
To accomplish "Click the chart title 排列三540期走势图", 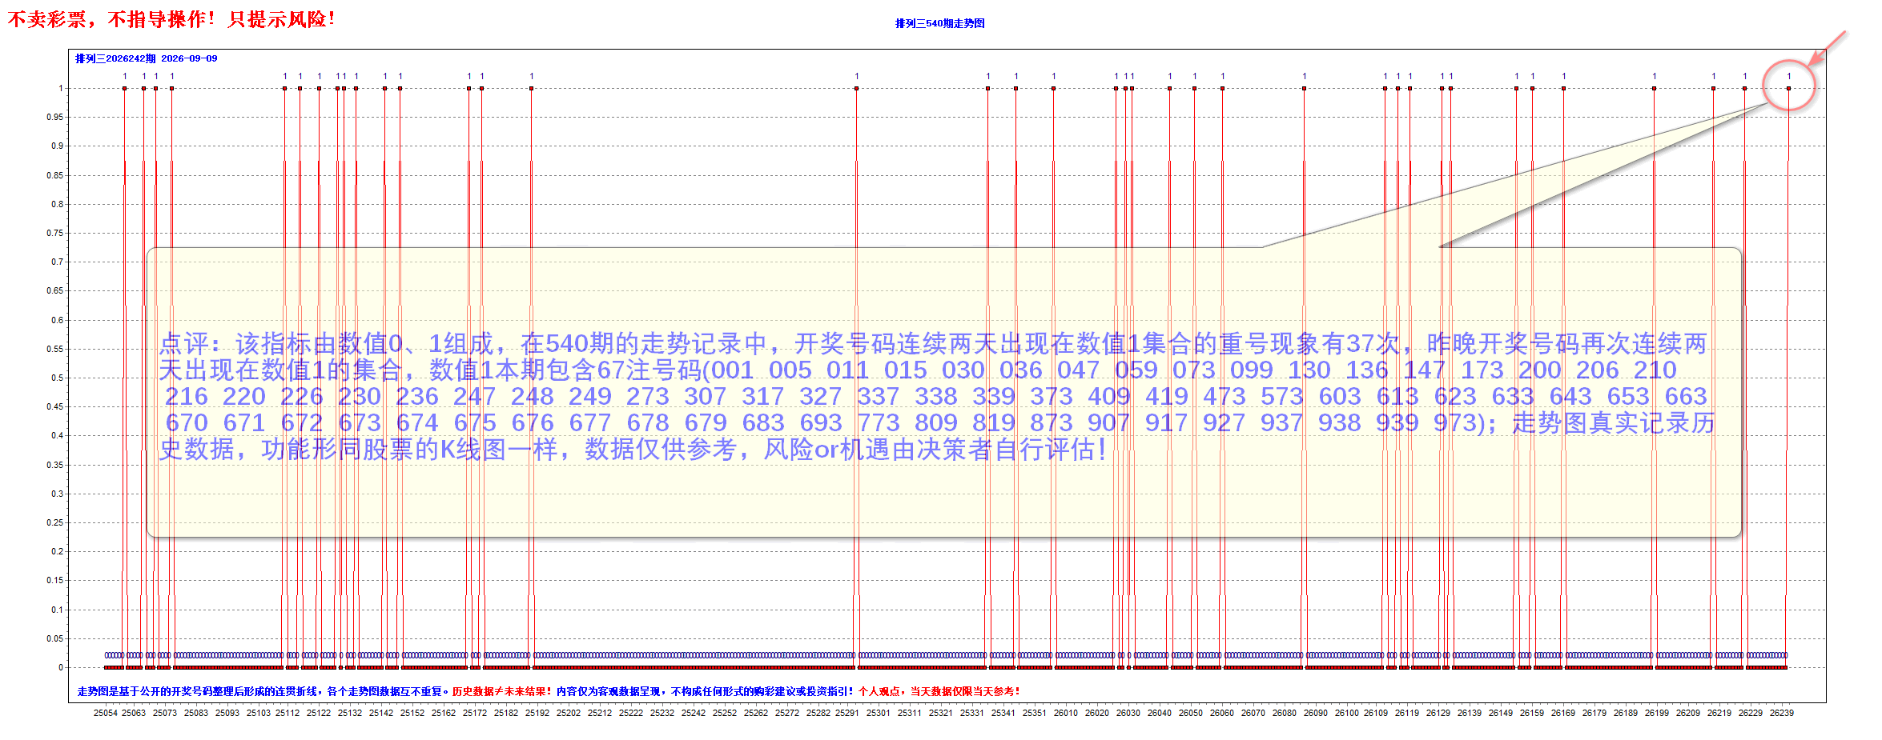I will 939,23.
